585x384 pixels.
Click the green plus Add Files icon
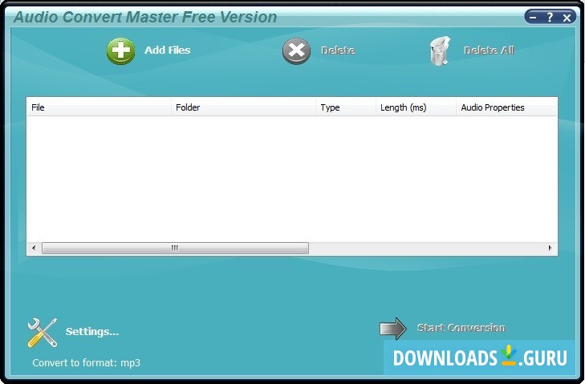[x=120, y=51]
